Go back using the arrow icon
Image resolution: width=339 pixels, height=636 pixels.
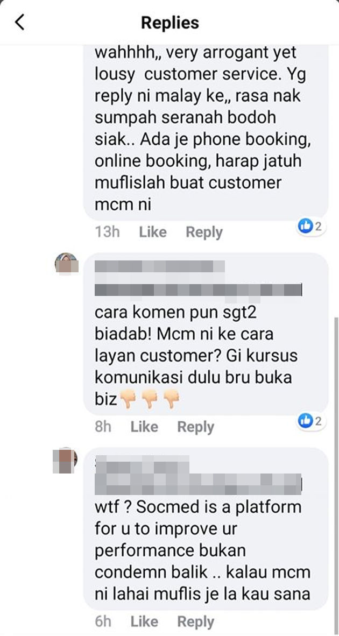[19, 22]
